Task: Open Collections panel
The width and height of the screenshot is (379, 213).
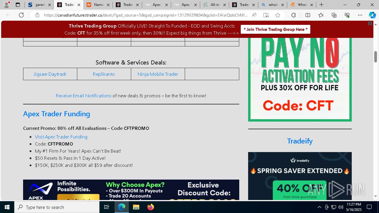Action: tap(334, 15)
